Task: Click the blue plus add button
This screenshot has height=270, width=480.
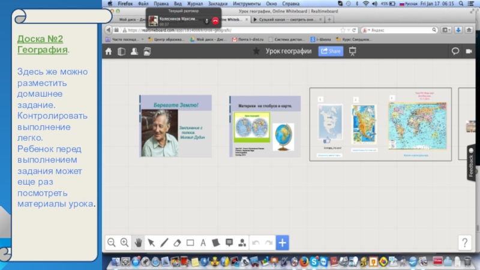Action: tap(283, 242)
